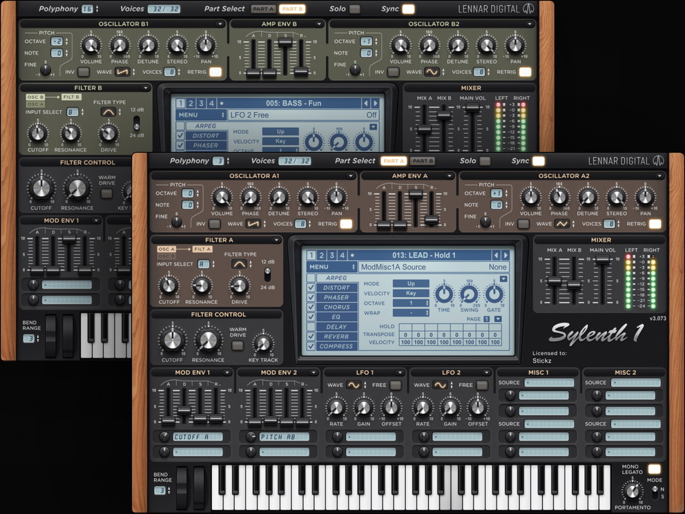The width and height of the screenshot is (685, 514).
Task: Click the Oscillator A2 sine waveform selector
Action: (x=562, y=224)
